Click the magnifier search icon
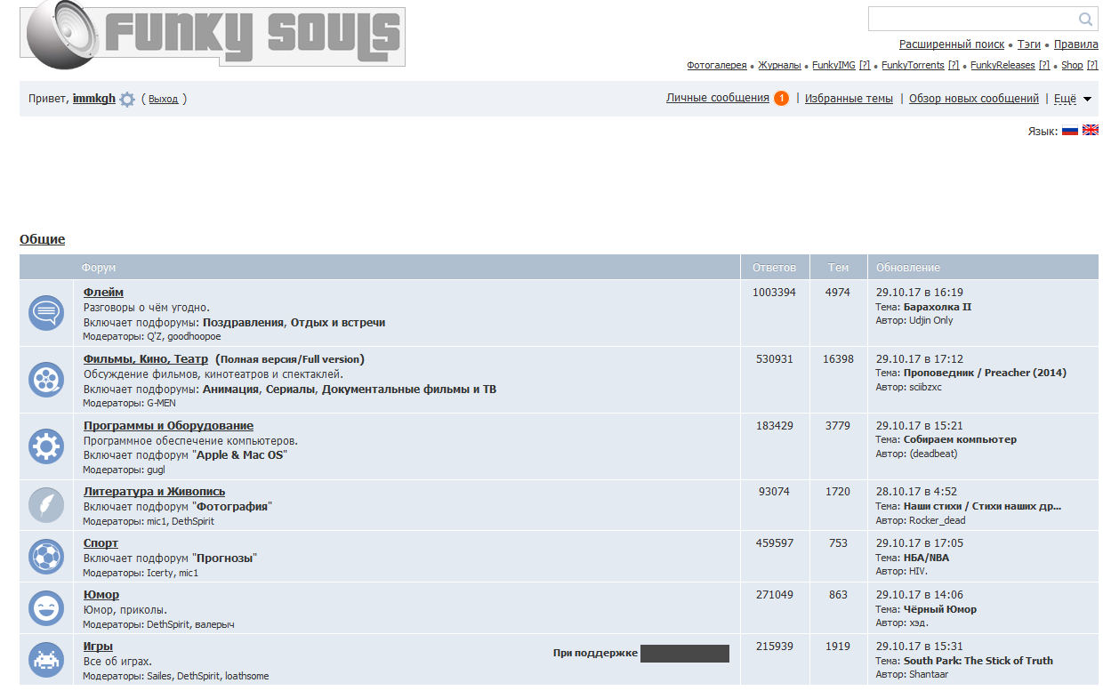 [x=1085, y=19]
